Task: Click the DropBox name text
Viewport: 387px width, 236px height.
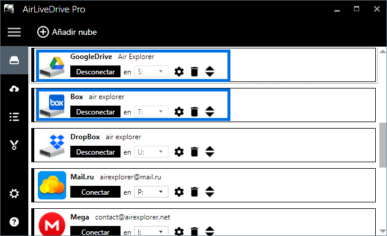Action: (x=85, y=137)
